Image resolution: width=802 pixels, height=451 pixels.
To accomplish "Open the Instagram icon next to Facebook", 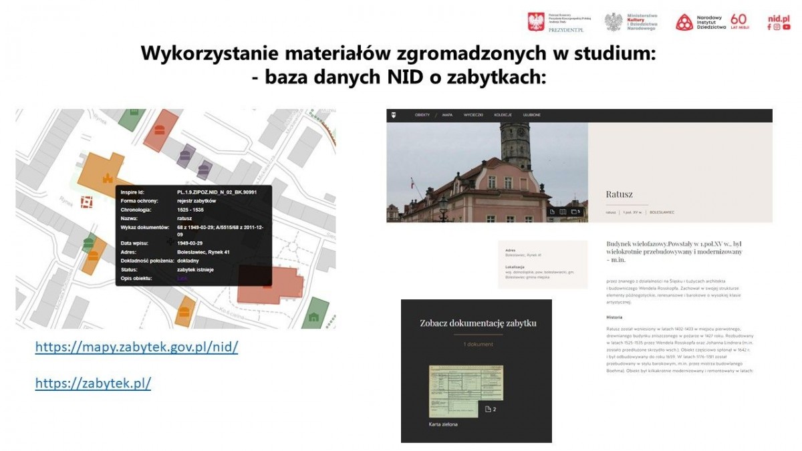I will click(x=777, y=27).
